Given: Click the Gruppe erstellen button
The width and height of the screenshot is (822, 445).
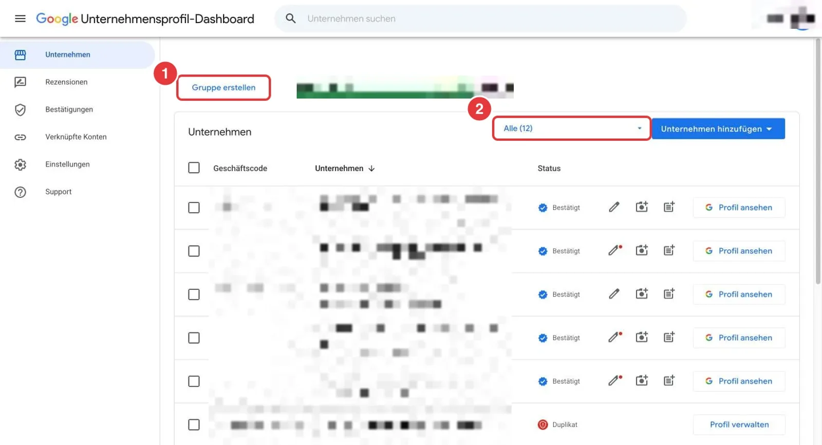Looking at the screenshot, I should [223, 88].
